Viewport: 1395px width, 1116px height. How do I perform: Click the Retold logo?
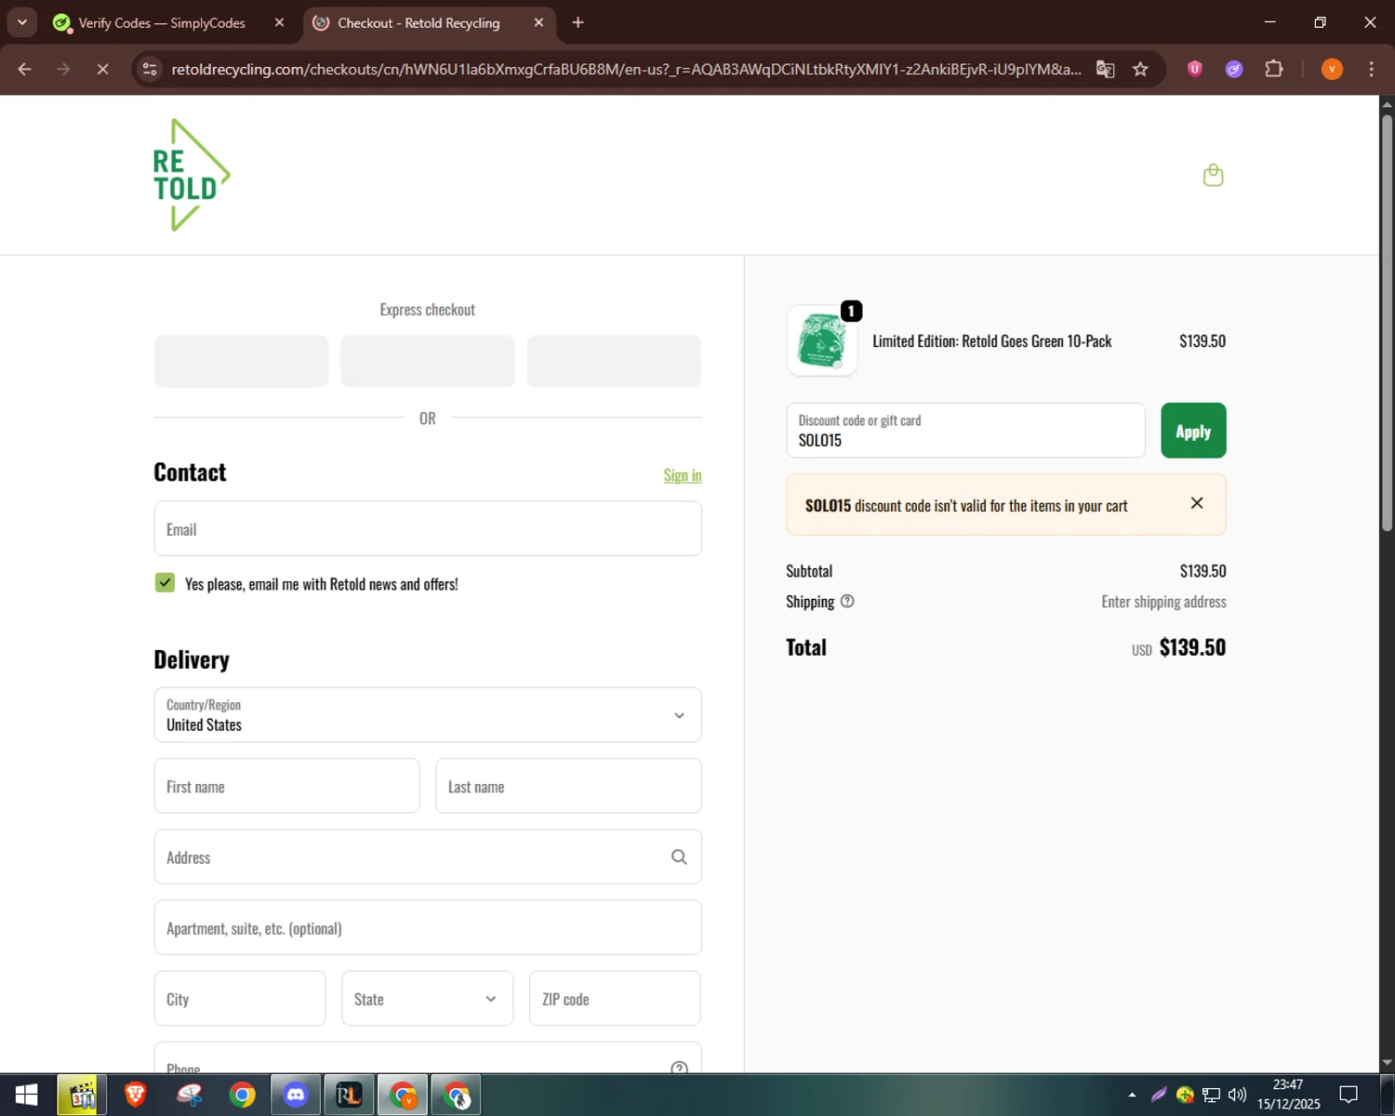point(192,175)
